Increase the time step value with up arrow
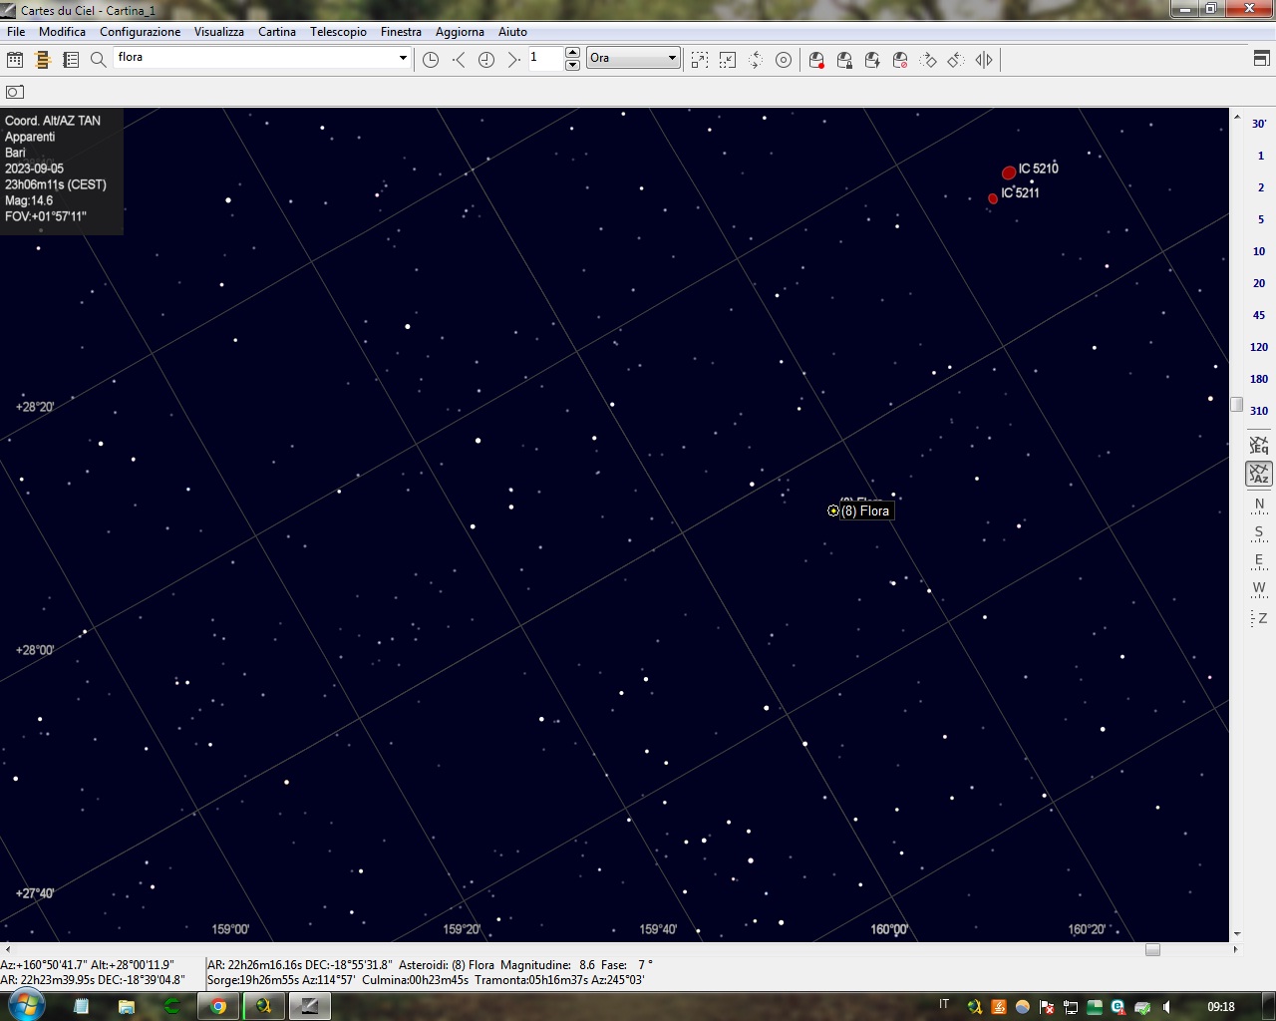The height and width of the screenshot is (1021, 1276). point(572,52)
